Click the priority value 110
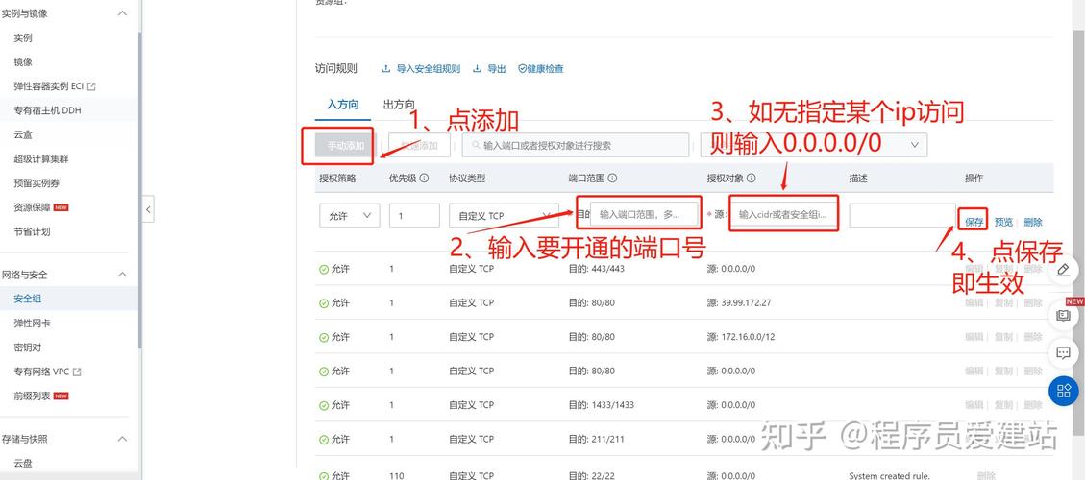Image resolution: width=1085 pixels, height=480 pixels. pos(396,475)
